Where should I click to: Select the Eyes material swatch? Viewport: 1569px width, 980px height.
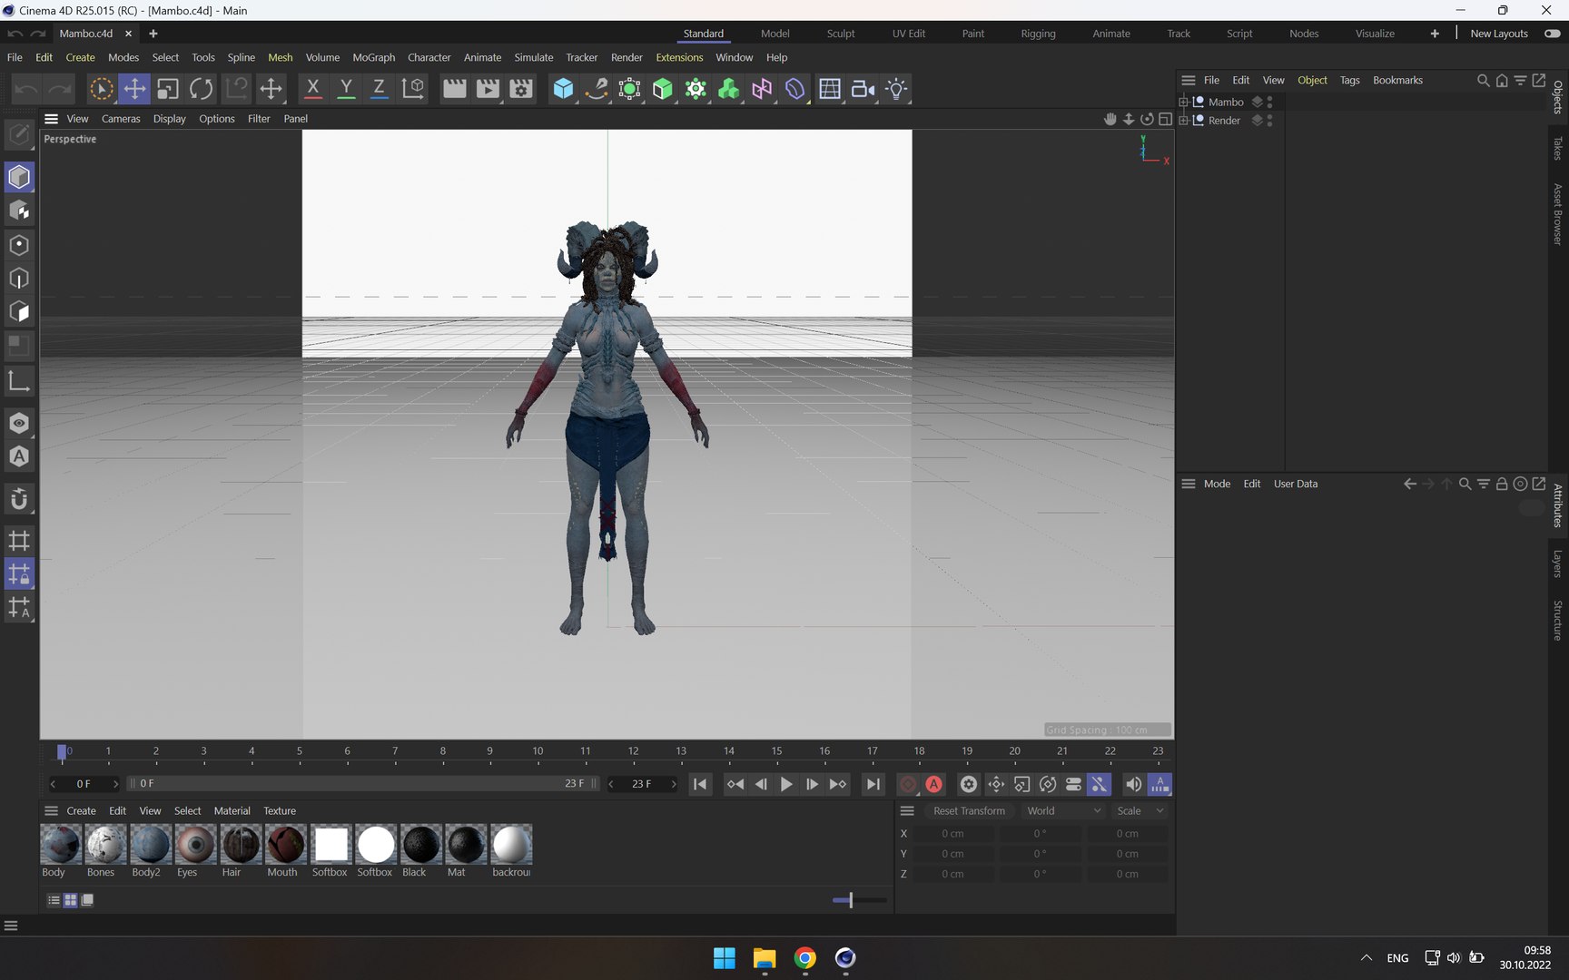point(195,845)
